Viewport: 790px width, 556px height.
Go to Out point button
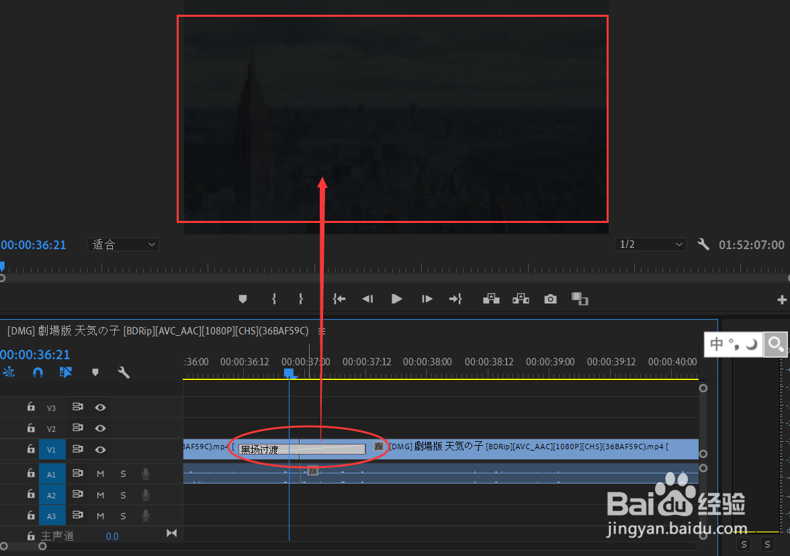click(455, 299)
